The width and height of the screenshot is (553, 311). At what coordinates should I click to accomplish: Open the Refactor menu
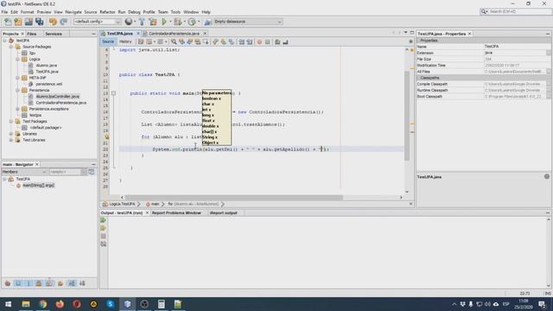coord(107,12)
